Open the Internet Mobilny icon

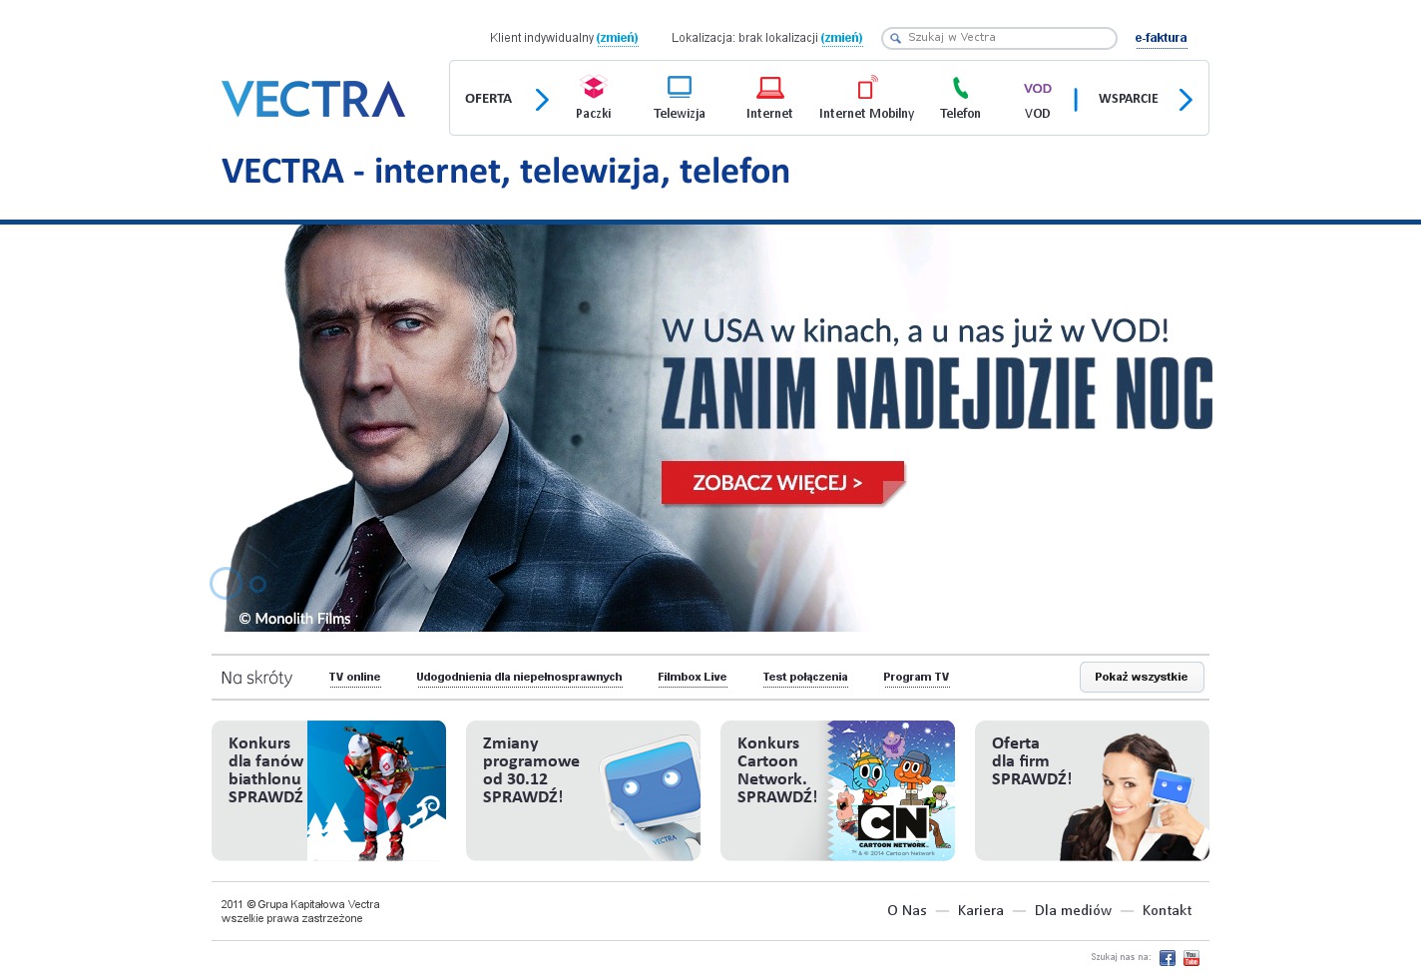(867, 88)
